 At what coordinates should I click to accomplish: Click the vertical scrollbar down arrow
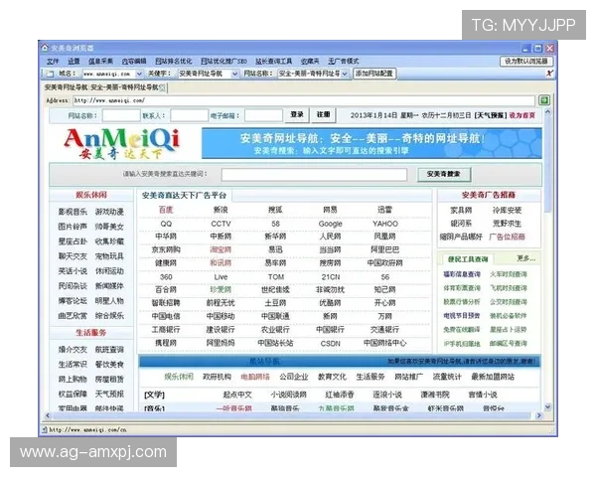tap(547, 406)
